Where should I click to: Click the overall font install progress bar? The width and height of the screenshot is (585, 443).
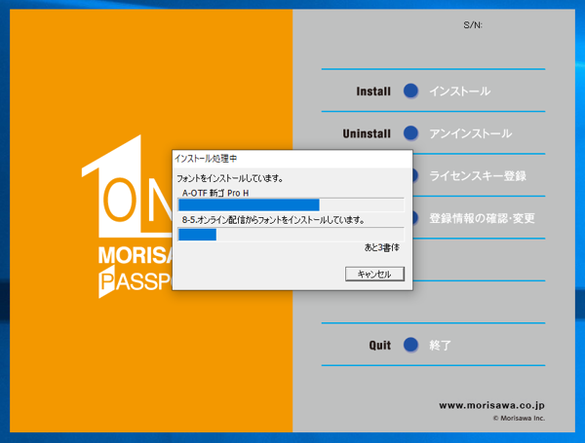(x=291, y=235)
